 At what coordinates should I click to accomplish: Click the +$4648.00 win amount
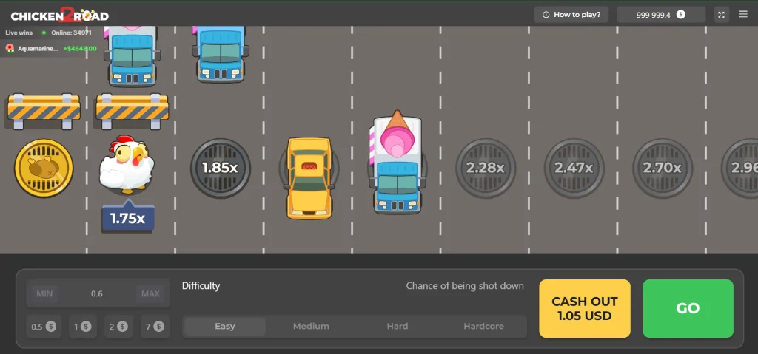coord(80,49)
